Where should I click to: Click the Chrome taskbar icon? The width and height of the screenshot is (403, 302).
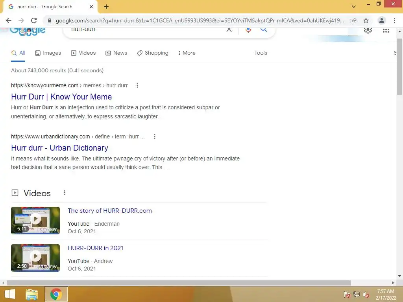tap(56, 294)
